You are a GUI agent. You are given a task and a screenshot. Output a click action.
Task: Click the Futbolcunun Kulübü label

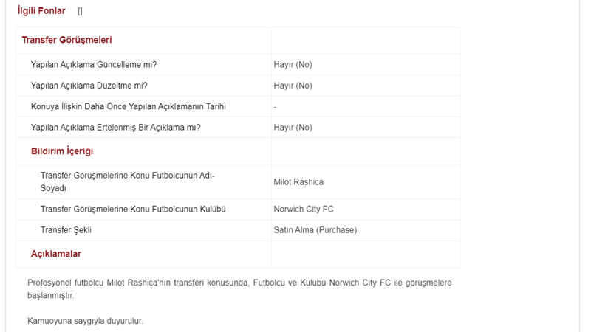133,210
